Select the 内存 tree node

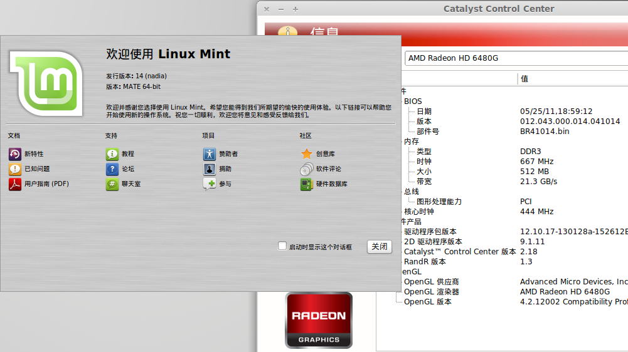tap(412, 141)
